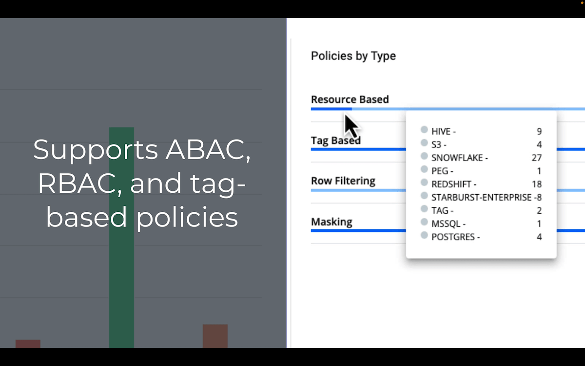
Task: Click the MSSQL tooltip entry text
Action: click(448, 224)
